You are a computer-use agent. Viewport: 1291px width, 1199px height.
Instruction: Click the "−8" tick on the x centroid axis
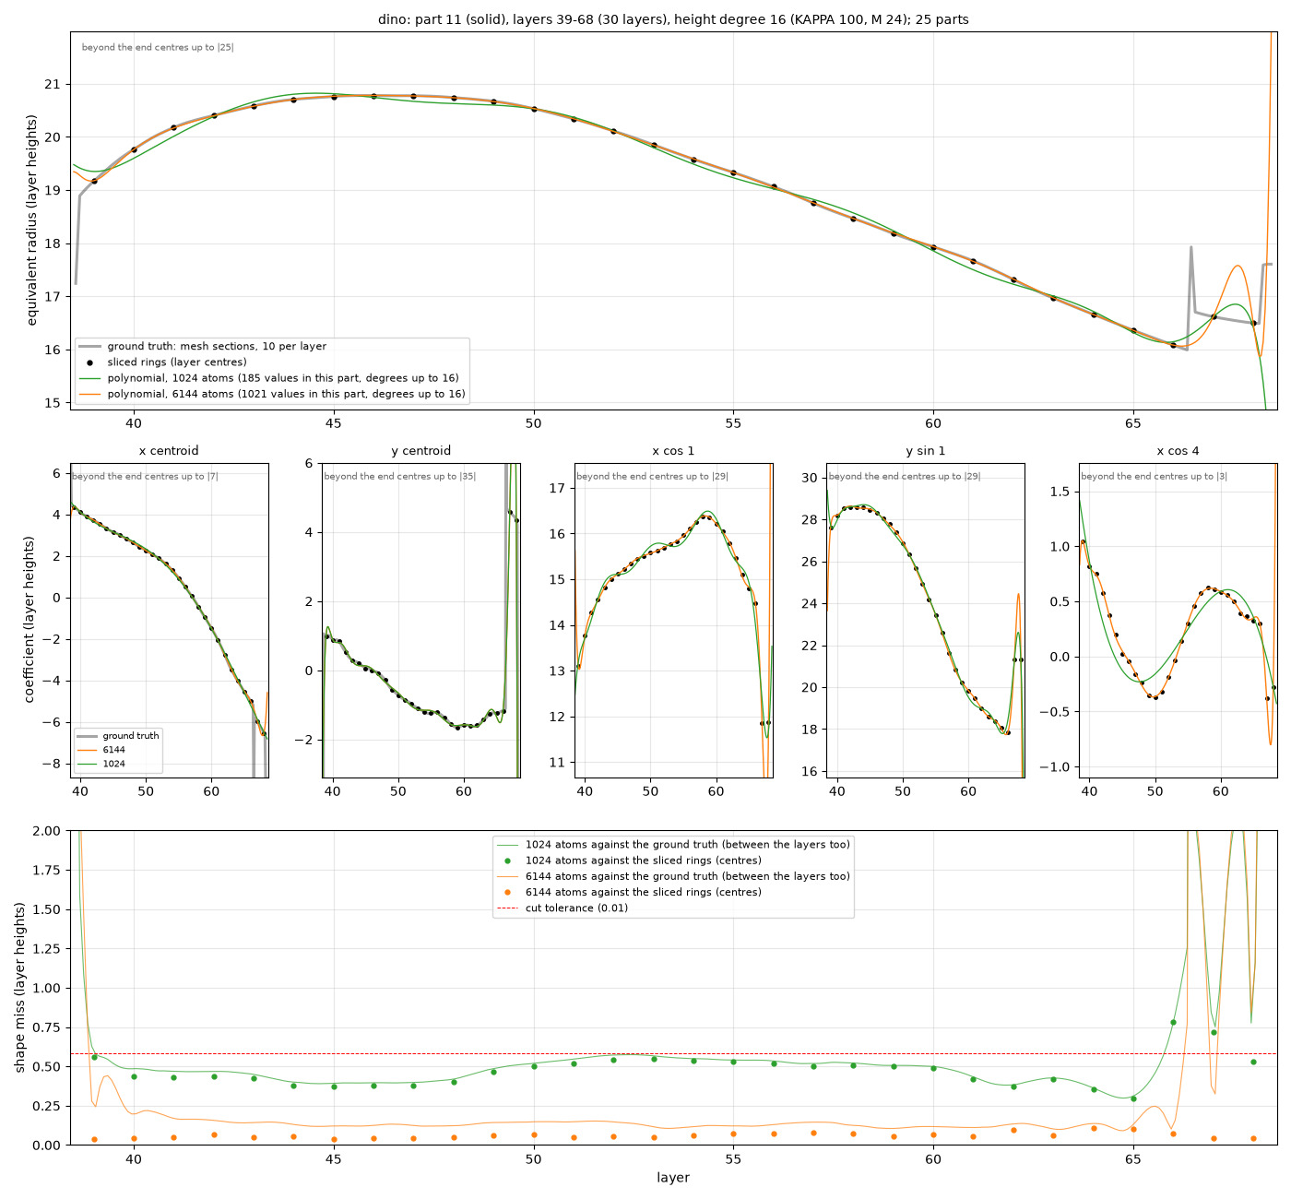point(54,764)
